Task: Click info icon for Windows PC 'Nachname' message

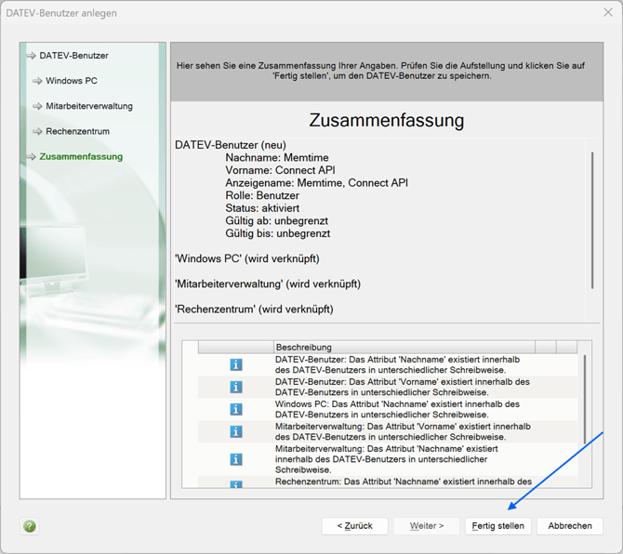Action: (236, 409)
